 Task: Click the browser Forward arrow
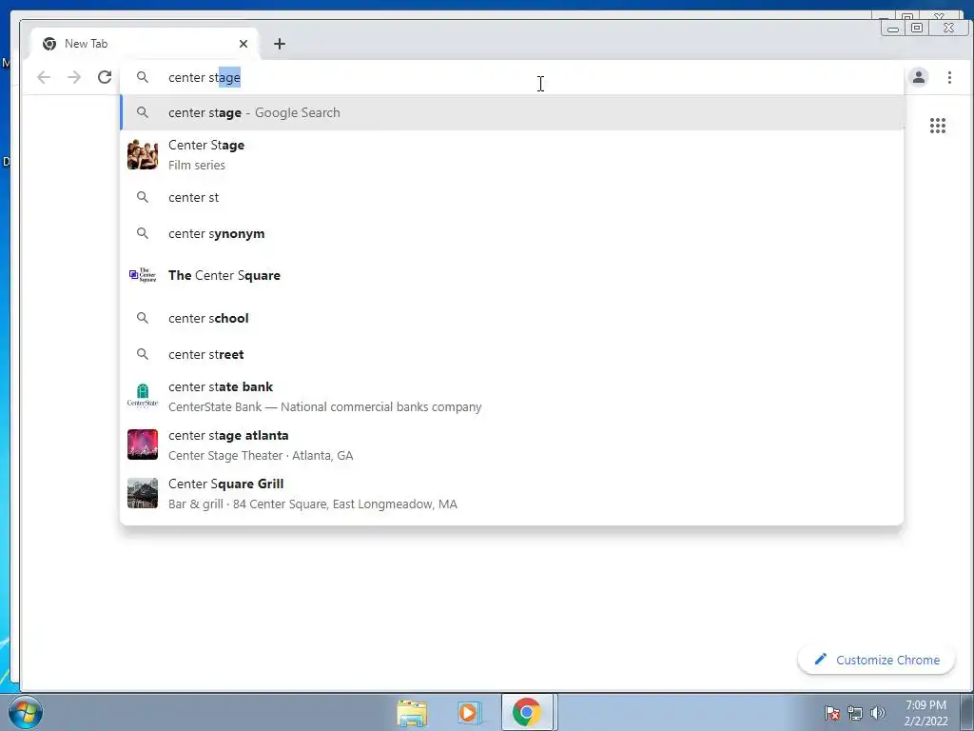click(x=74, y=77)
